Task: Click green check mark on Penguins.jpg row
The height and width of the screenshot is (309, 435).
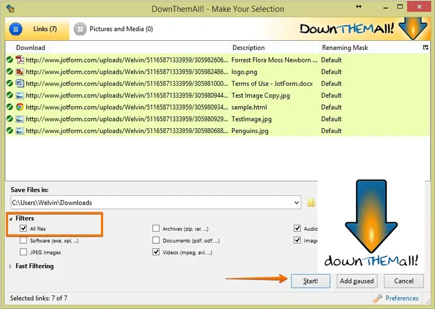Action: point(10,130)
